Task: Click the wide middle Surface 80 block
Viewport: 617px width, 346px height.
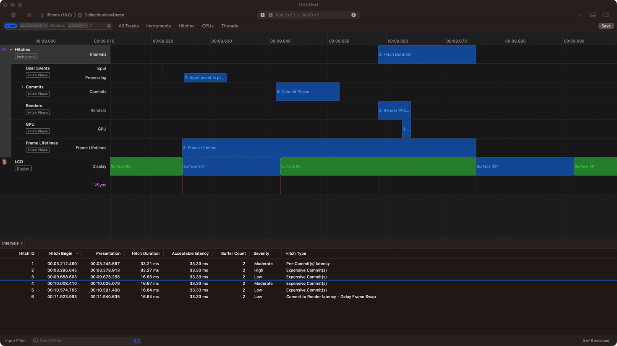Action: (x=378, y=166)
